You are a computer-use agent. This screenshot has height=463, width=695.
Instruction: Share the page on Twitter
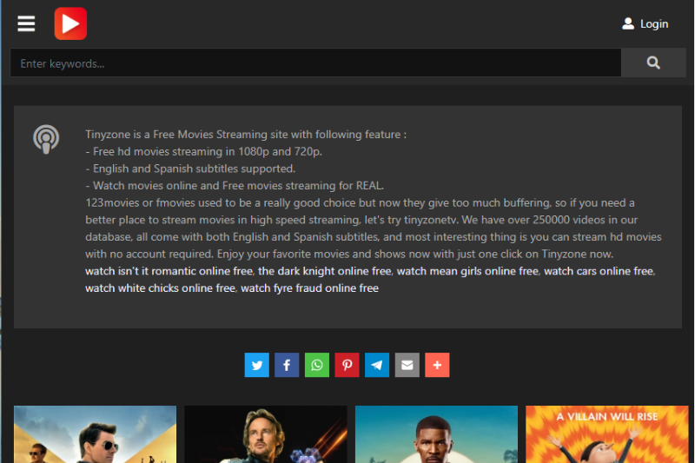pyautogui.click(x=256, y=365)
